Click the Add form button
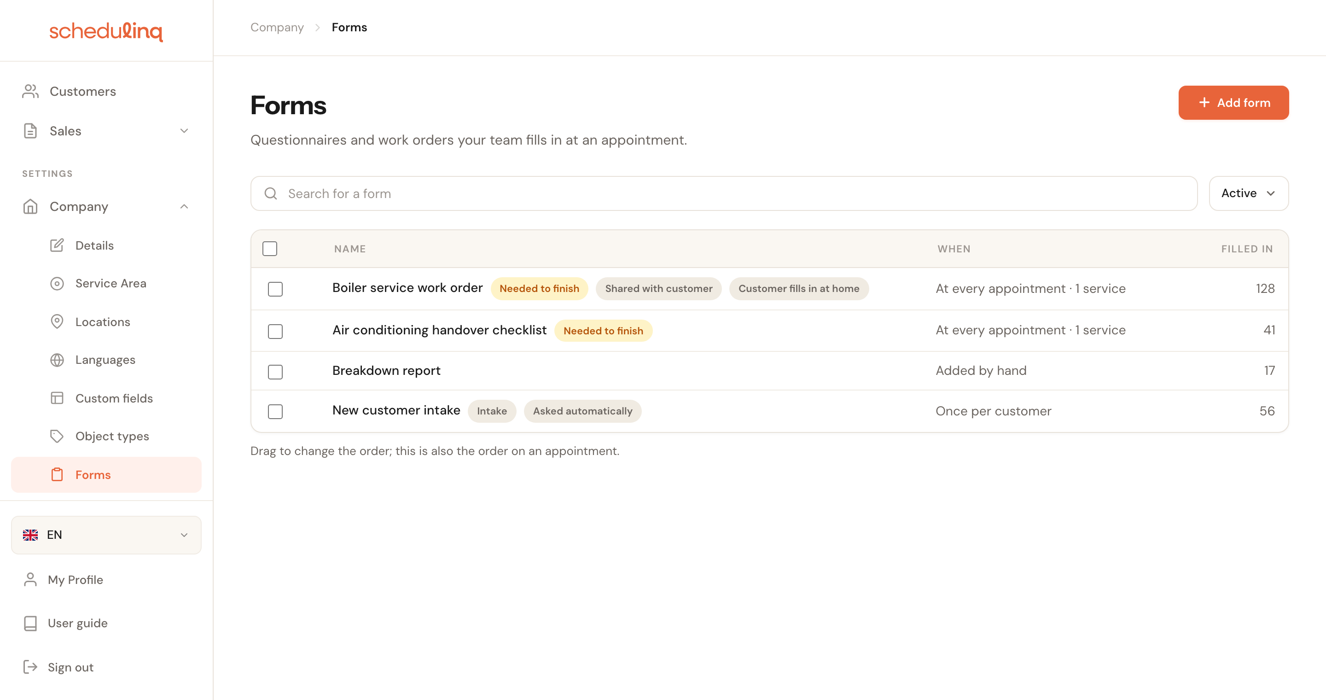Viewport: 1326px width, 700px height. pos(1233,102)
